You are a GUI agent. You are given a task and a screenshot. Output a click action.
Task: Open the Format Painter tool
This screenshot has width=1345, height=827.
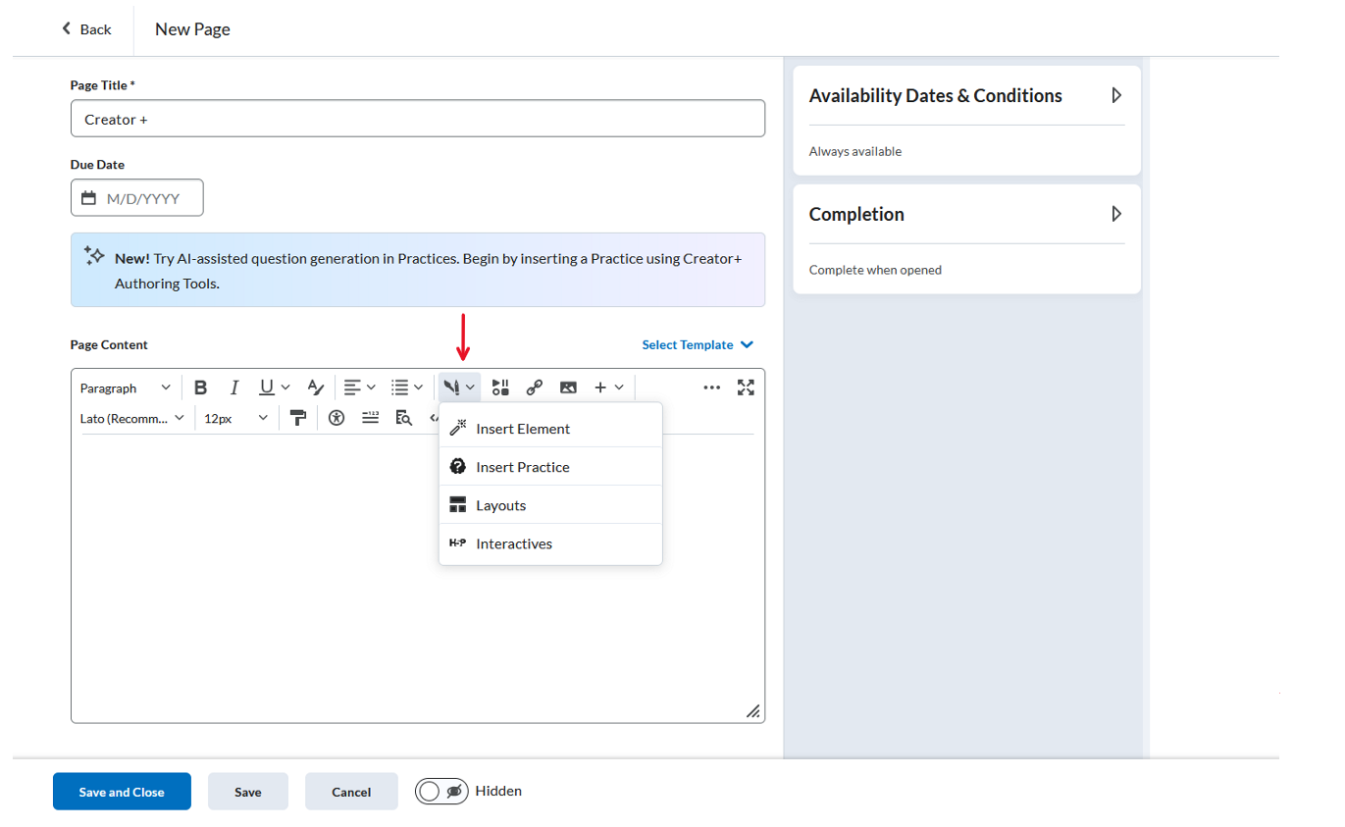(x=298, y=418)
